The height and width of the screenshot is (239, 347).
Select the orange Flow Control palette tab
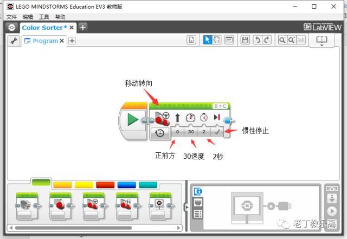[63, 185]
